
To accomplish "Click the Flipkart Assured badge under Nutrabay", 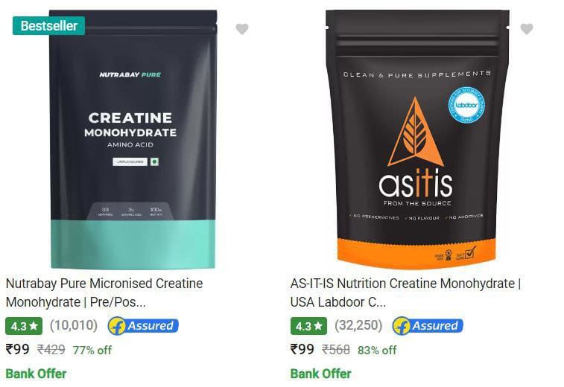I will coord(143,326).
